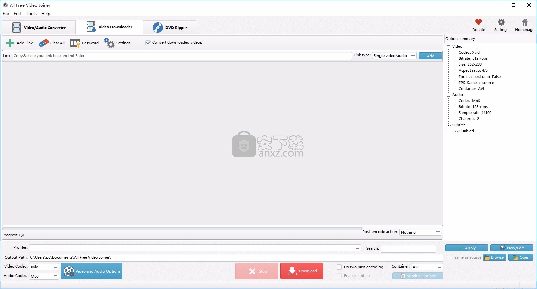The width and height of the screenshot is (537, 289).
Task: Select Bitrate: 512 kbps item
Action: coord(473,58)
